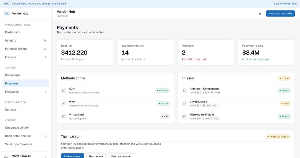
Task: Go to Purchase orders
Action: point(26,49)
